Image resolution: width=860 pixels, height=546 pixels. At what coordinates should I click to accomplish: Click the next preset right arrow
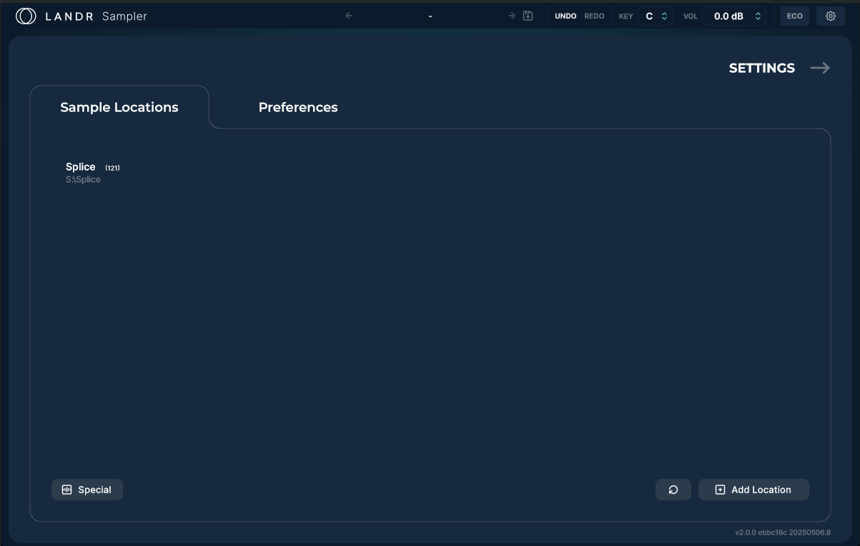point(512,16)
